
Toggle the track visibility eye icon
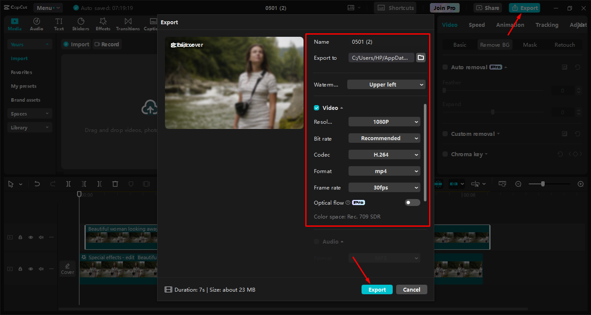[30, 237]
